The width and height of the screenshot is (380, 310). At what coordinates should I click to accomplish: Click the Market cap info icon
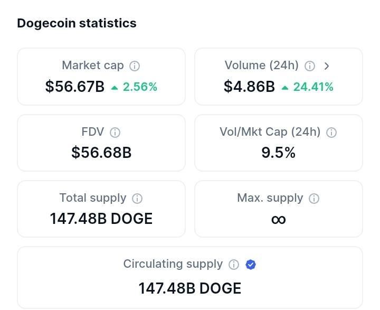[x=135, y=66]
